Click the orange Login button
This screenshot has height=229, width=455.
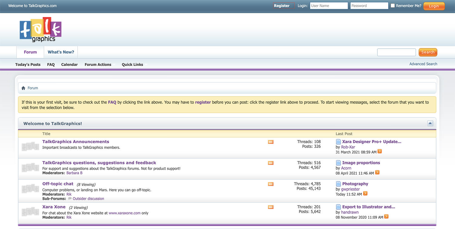click(x=434, y=6)
